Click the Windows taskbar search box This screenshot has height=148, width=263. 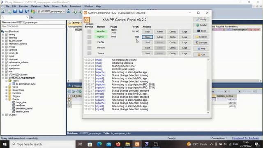click(x=42, y=144)
